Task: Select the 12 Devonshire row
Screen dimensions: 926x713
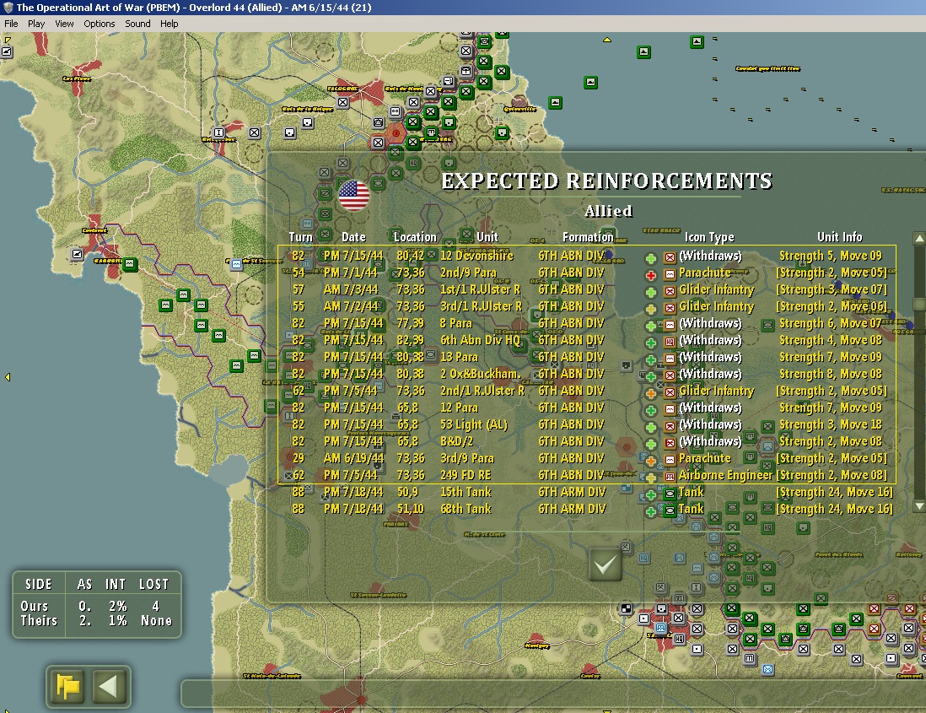Action: (587, 256)
